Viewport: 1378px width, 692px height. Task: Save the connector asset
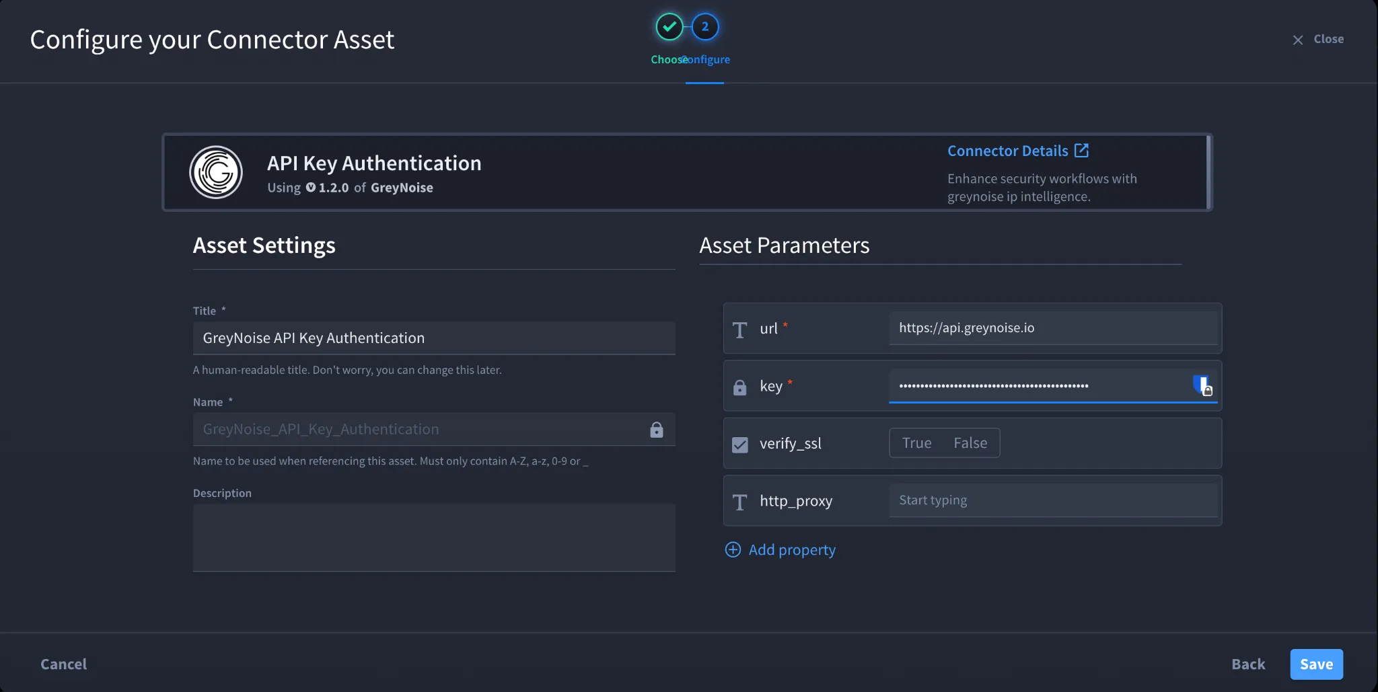[x=1316, y=664]
